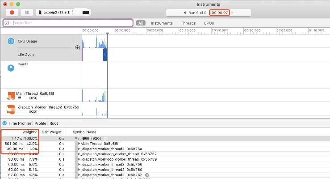This screenshot has height=179, width=330.
Task: Start recording with the red Record button
Action: click(11, 12)
